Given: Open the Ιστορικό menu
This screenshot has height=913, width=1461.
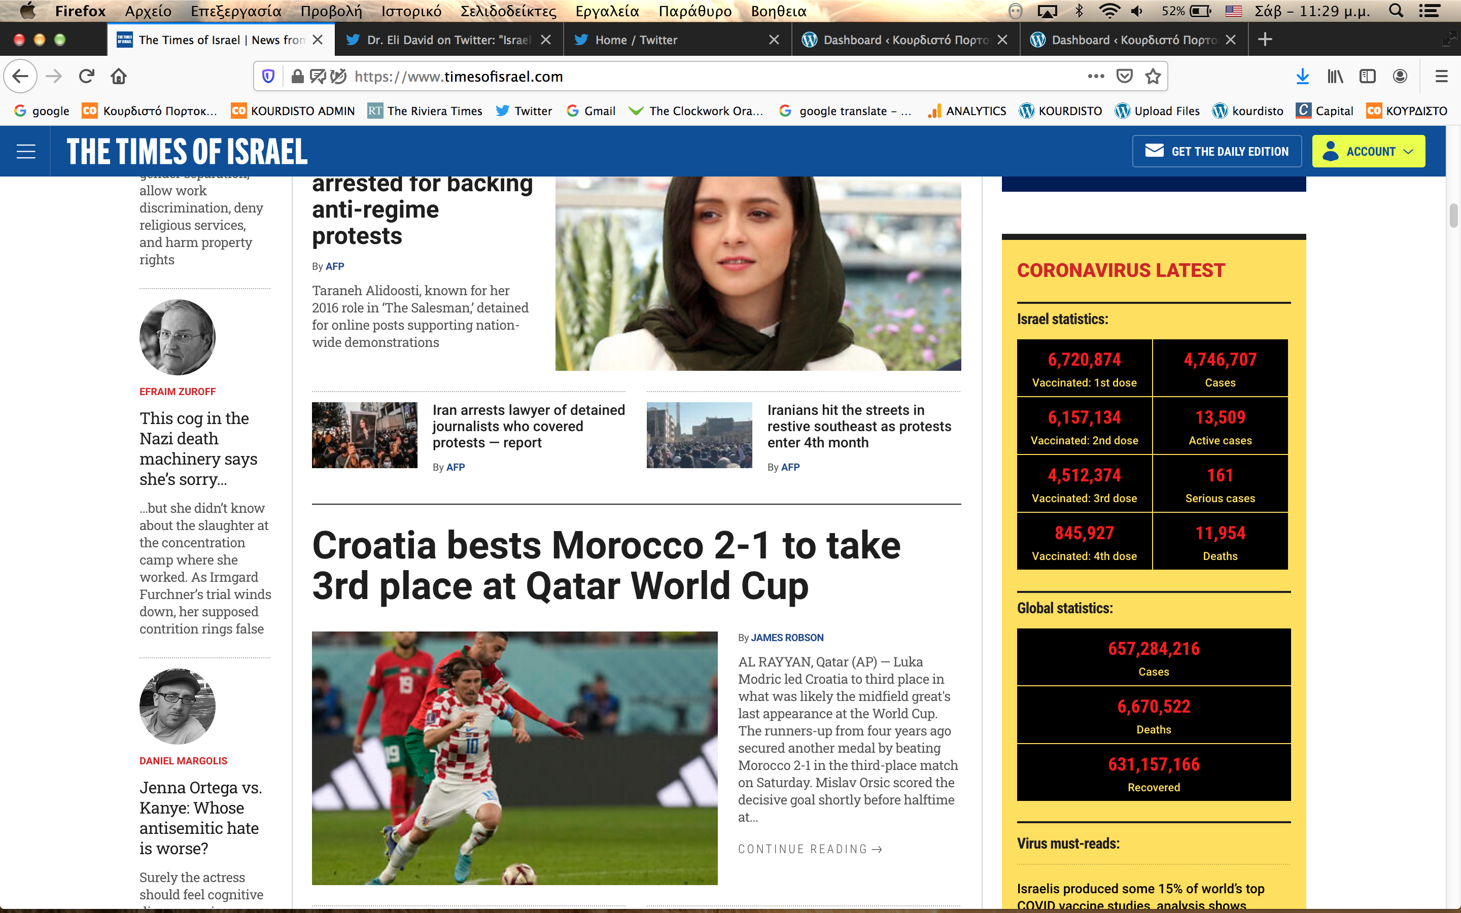Looking at the screenshot, I should 411,11.
